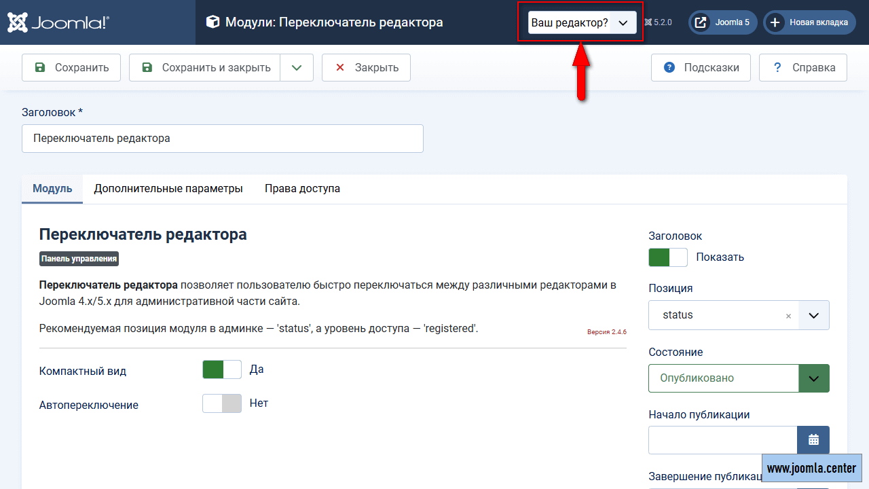Toggle the Заголовок Показать switch

[668, 257]
